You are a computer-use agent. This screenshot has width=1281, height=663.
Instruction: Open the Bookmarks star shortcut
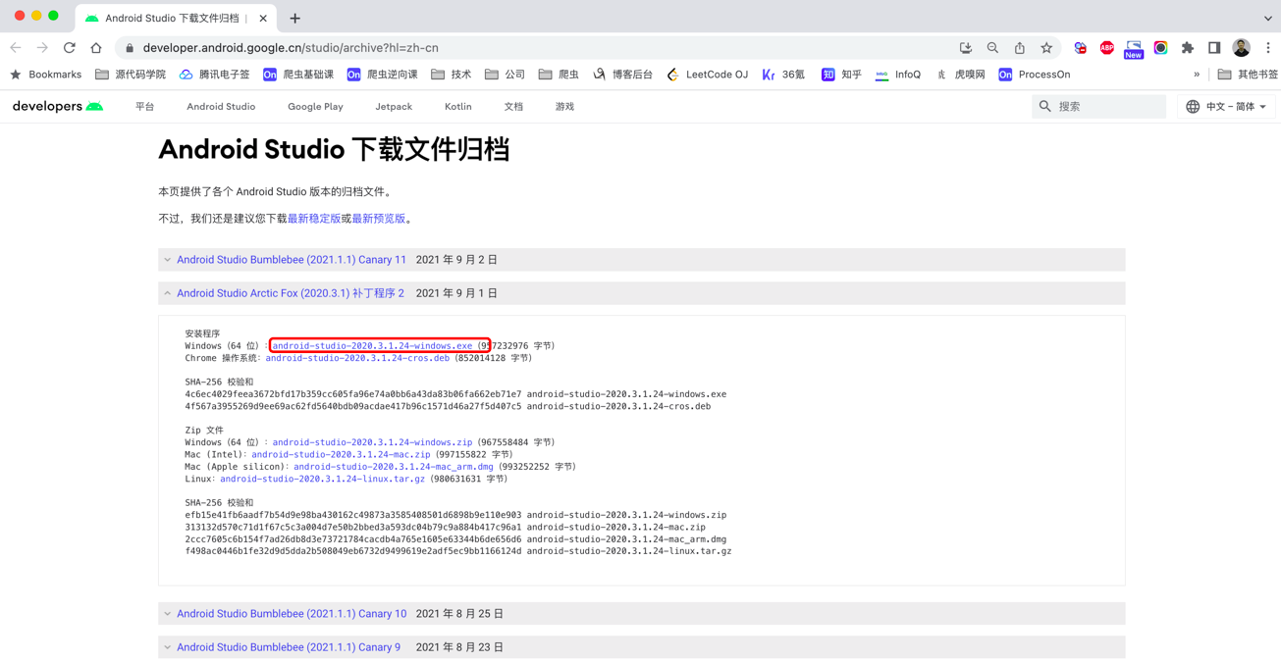[x=45, y=75]
